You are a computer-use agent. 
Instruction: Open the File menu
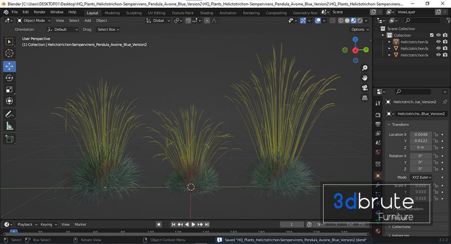[15, 12]
